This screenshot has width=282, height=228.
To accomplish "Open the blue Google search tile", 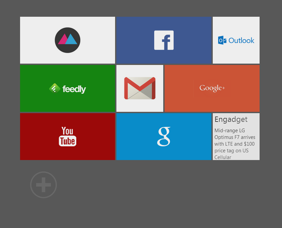I will click(x=164, y=137).
